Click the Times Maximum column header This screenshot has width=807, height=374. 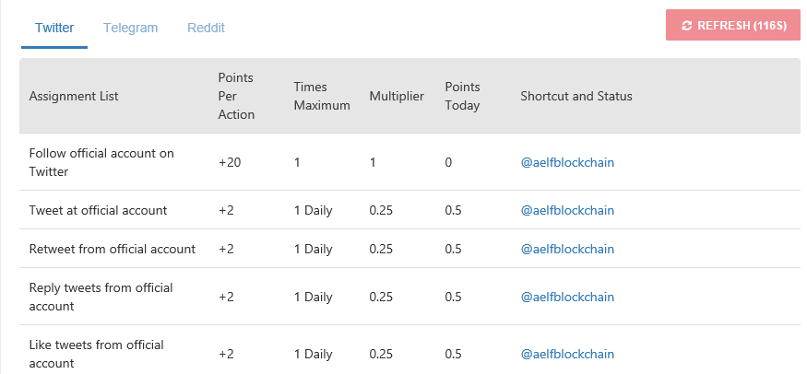(x=322, y=96)
